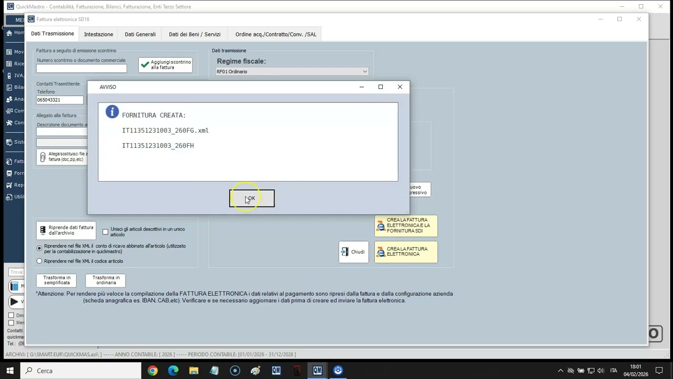Click the Telefono field with 065043321
This screenshot has width=673, height=379.
pos(59,100)
